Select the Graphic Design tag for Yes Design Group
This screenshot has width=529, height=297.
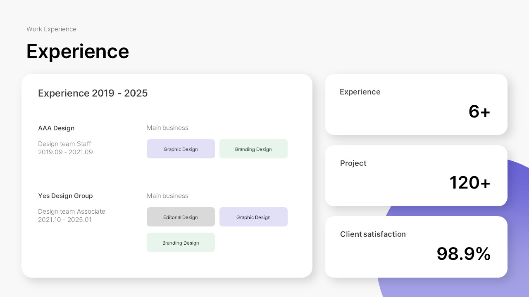click(253, 217)
